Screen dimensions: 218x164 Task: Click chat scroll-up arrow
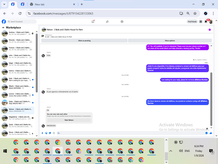(211, 46)
